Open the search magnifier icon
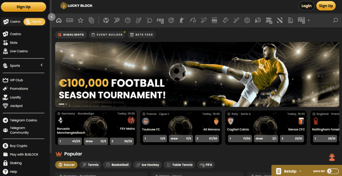Viewport: 342px width, 176px height. pos(335,20)
